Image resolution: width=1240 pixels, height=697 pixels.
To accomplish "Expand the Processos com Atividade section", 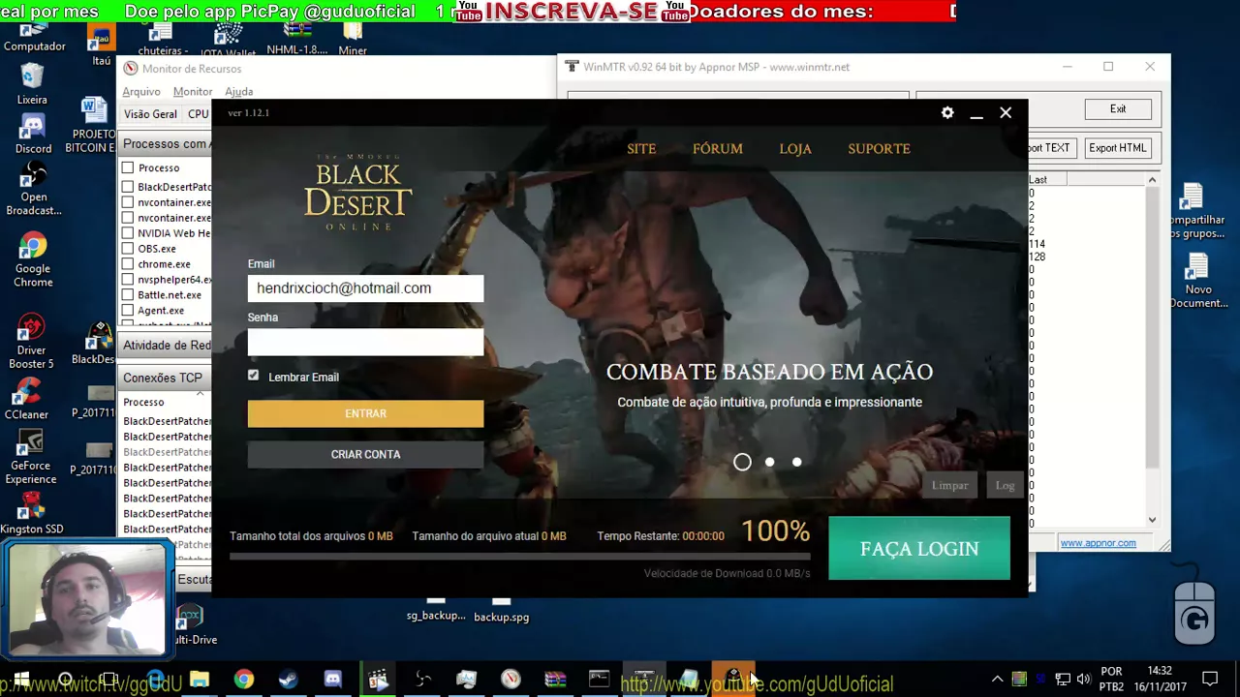I will [166, 144].
